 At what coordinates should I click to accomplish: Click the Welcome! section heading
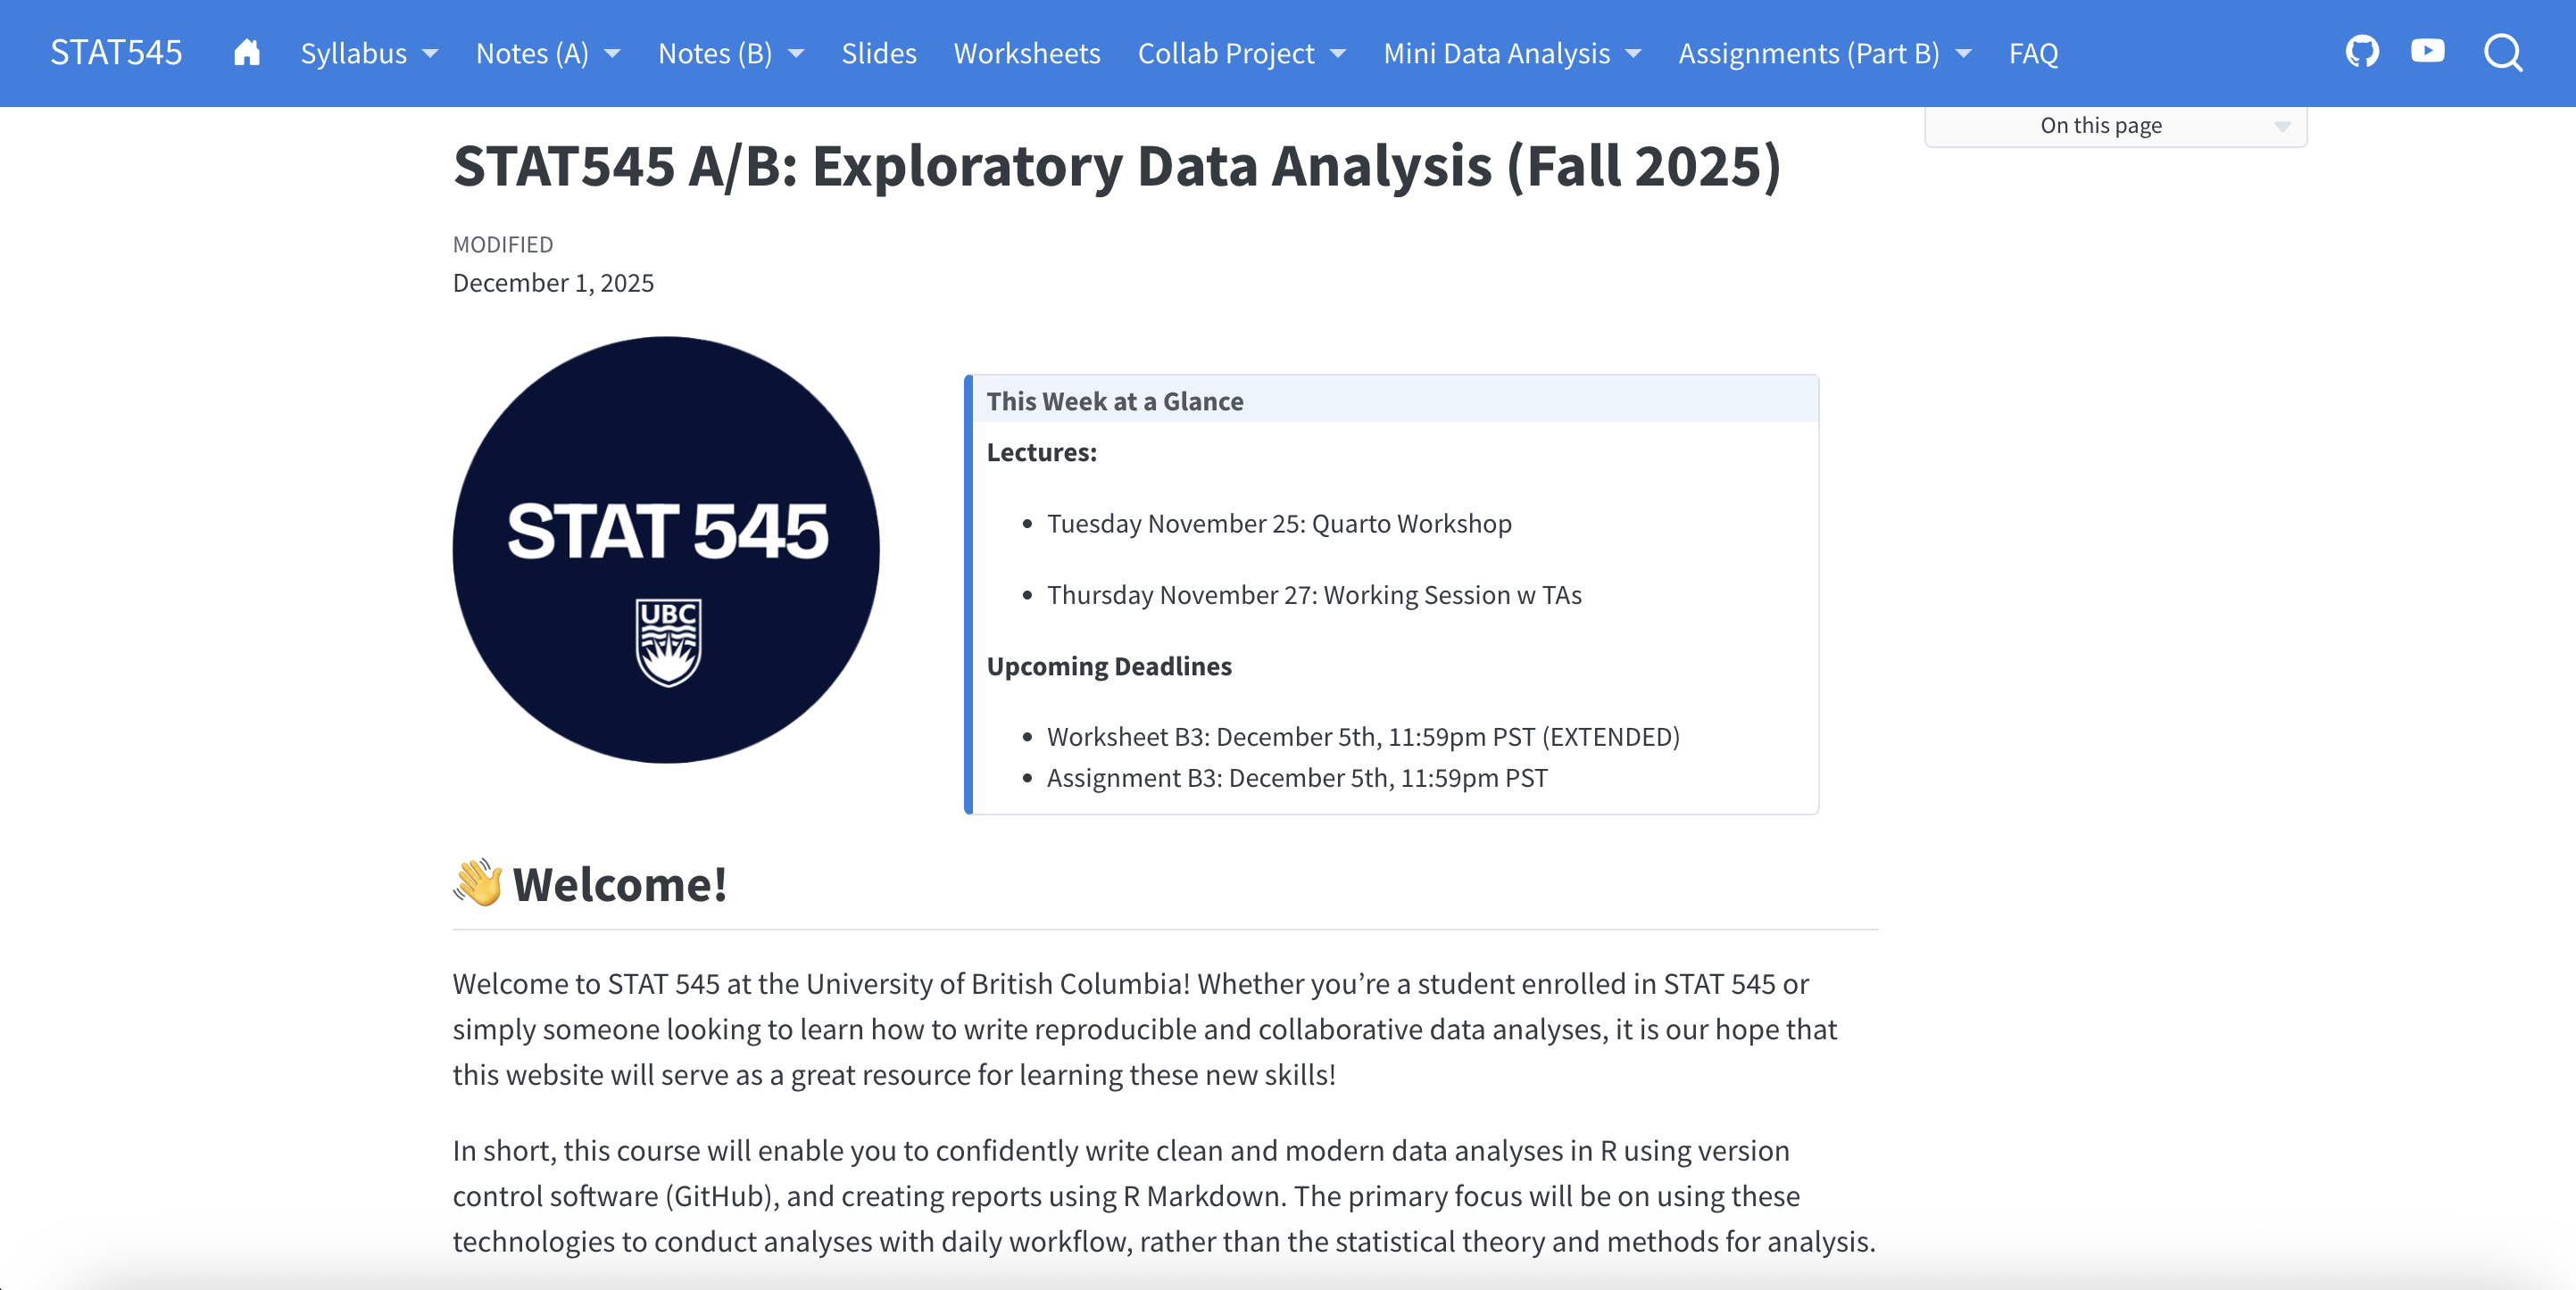point(619,884)
